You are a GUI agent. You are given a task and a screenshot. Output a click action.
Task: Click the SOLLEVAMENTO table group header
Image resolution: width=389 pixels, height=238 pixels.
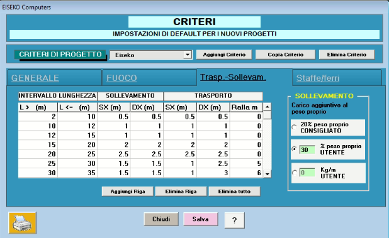[x=130, y=95]
